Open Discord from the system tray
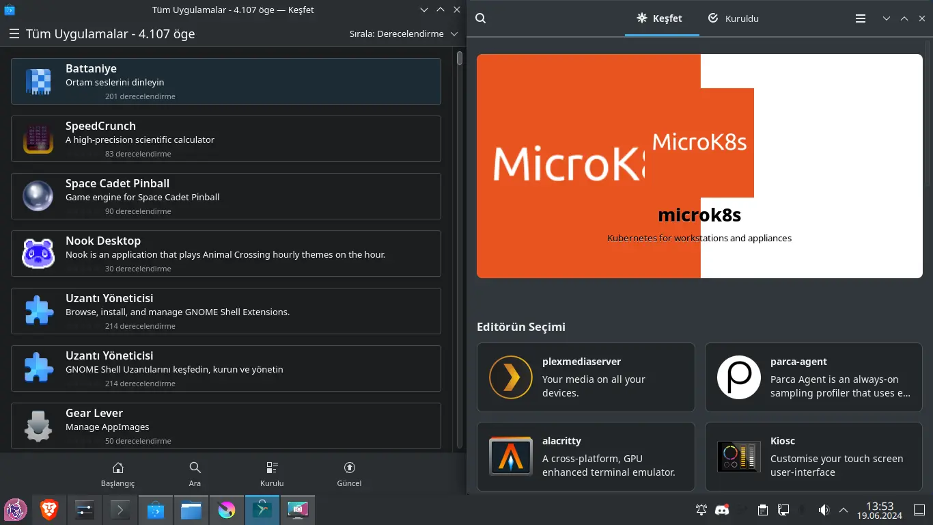Viewport: 933px width, 525px height. point(722,510)
